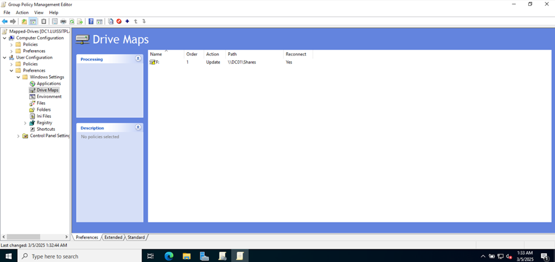Screen dimensions: 555x262
Task: Open the View menu
Action: click(x=39, y=13)
